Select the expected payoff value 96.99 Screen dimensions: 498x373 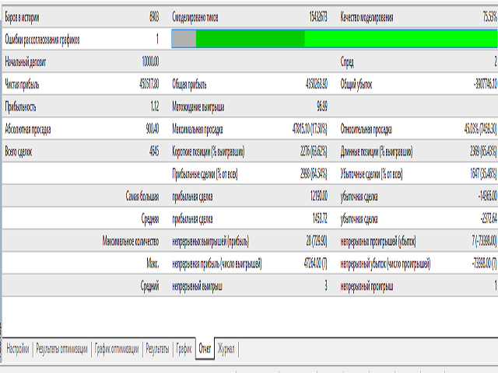(x=322, y=106)
